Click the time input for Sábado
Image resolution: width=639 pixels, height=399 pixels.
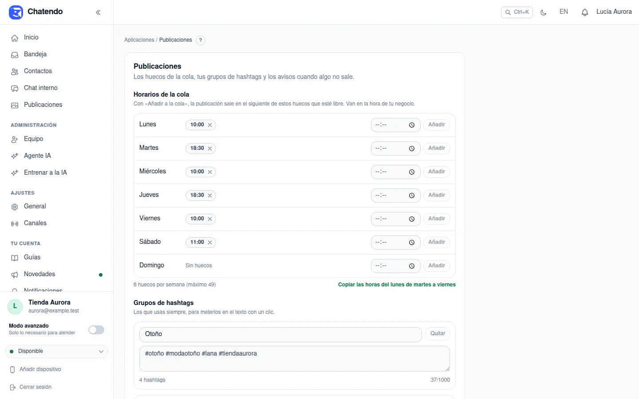[x=395, y=243]
